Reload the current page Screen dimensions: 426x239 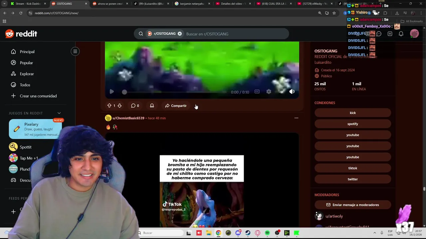[x=21, y=13]
